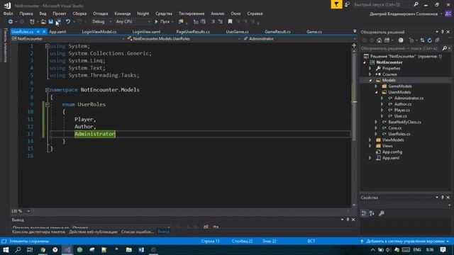The width and height of the screenshot is (454, 255).
Task: Open the Тестирование menu
Action: 192,13
